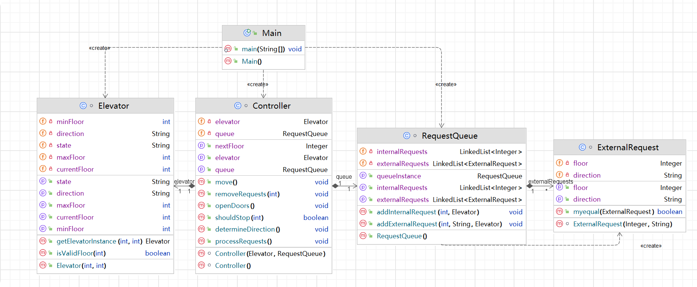Viewport: 697px width, 287px height.
Task: Click method icon of getElevatorInstance
Action: point(43,241)
